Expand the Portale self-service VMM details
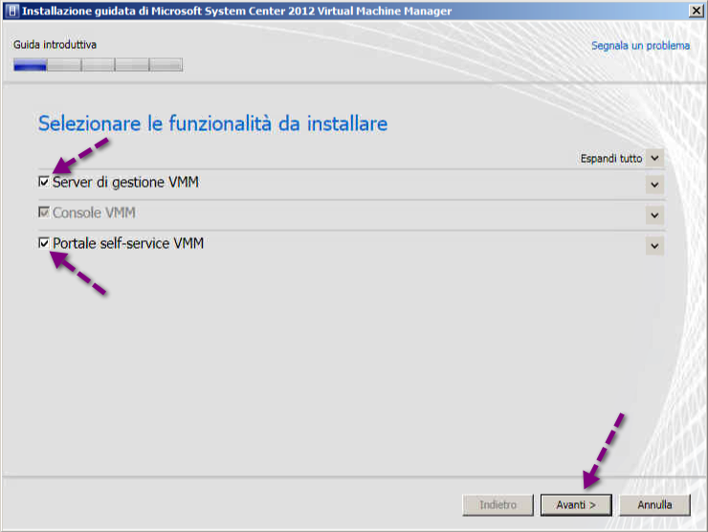Screen dimensions: 708x532 click(x=654, y=246)
